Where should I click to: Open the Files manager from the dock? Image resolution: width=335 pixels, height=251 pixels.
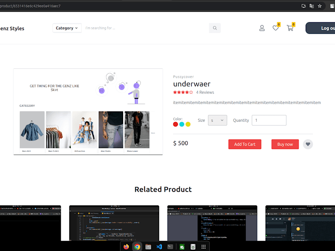(x=148, y=247)
